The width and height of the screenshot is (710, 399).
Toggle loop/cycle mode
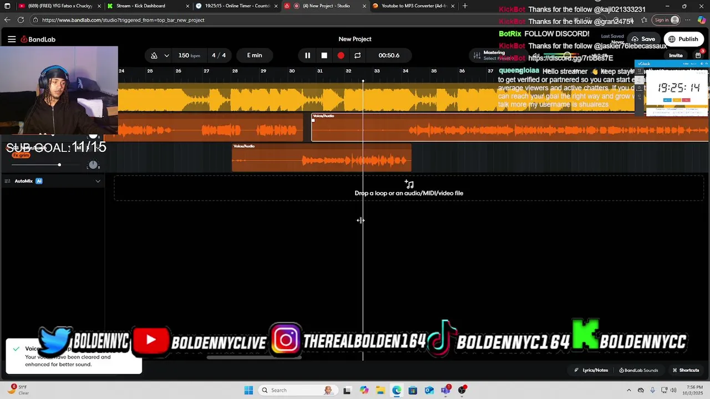[x=357, y=55]
